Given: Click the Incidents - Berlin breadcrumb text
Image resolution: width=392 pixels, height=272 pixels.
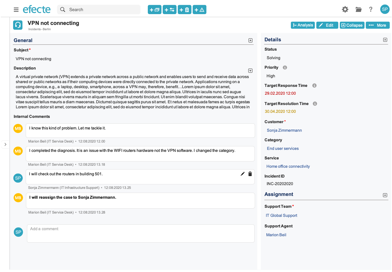Looking at the screenshot, I should click(x=40, y=29).
